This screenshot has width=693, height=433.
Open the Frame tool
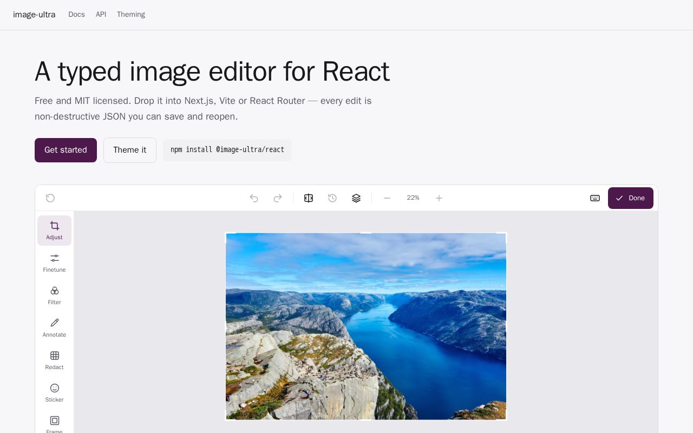click(54, 423)
